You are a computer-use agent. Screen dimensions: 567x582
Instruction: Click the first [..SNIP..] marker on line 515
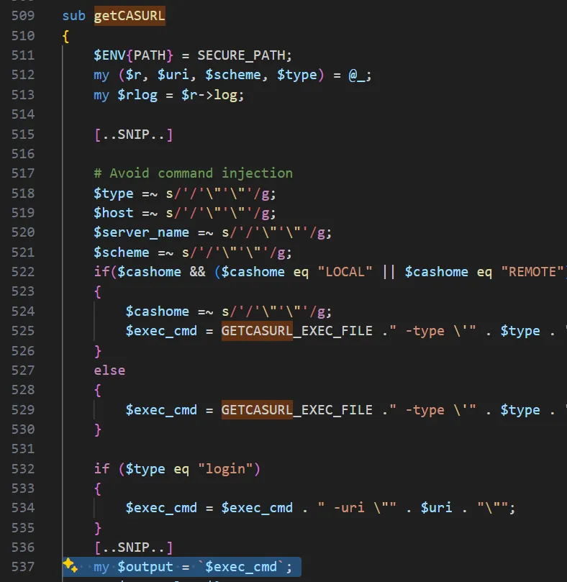[x=133, y=134]
